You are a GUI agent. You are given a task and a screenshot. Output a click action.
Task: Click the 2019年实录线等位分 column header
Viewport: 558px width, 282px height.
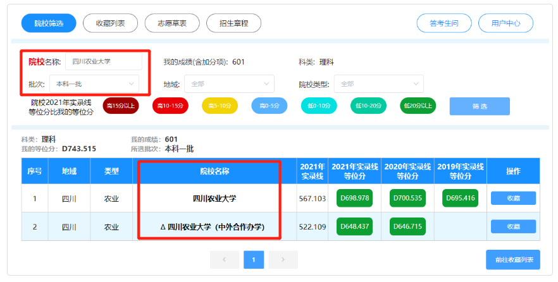pyautogui.click(x=461, y=171)
